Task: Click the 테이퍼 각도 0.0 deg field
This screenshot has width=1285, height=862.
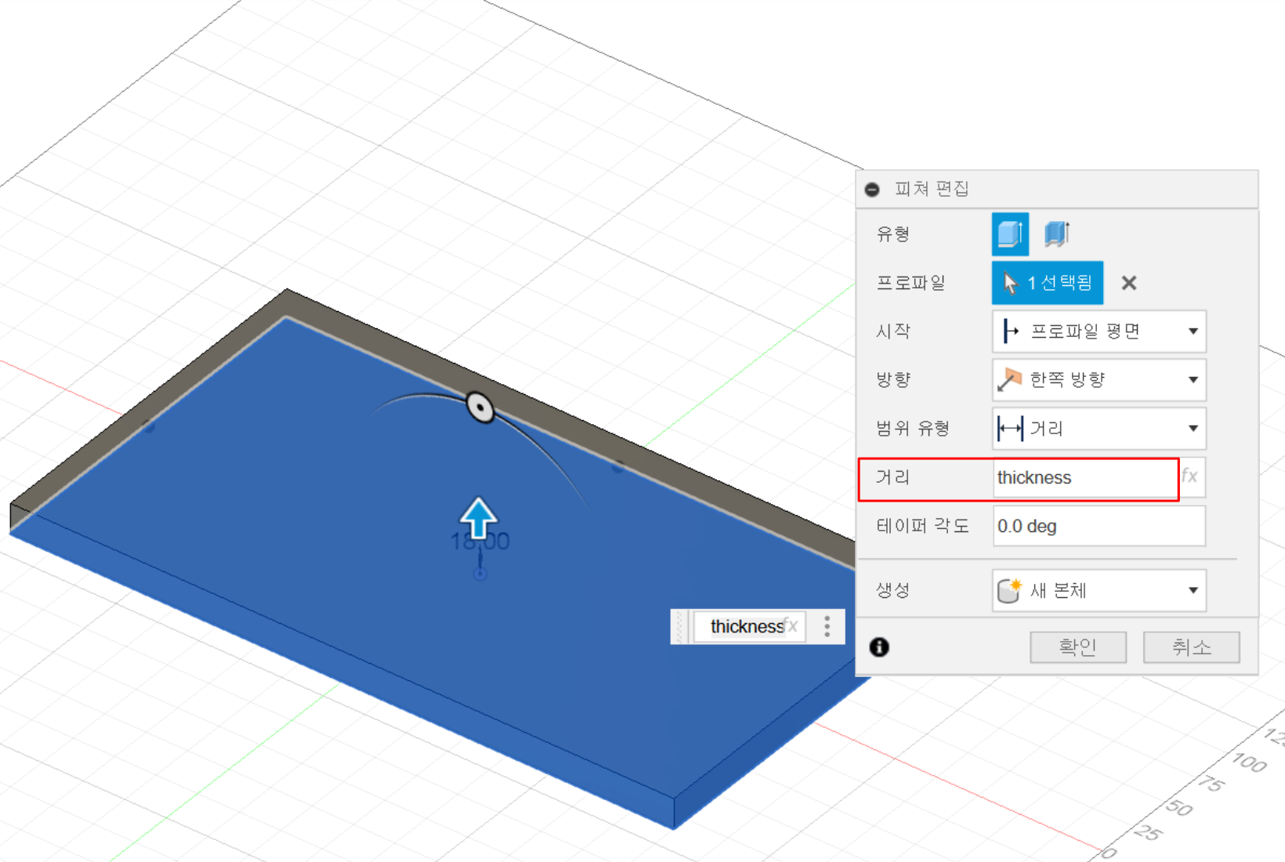Action: click(1099, 526)
